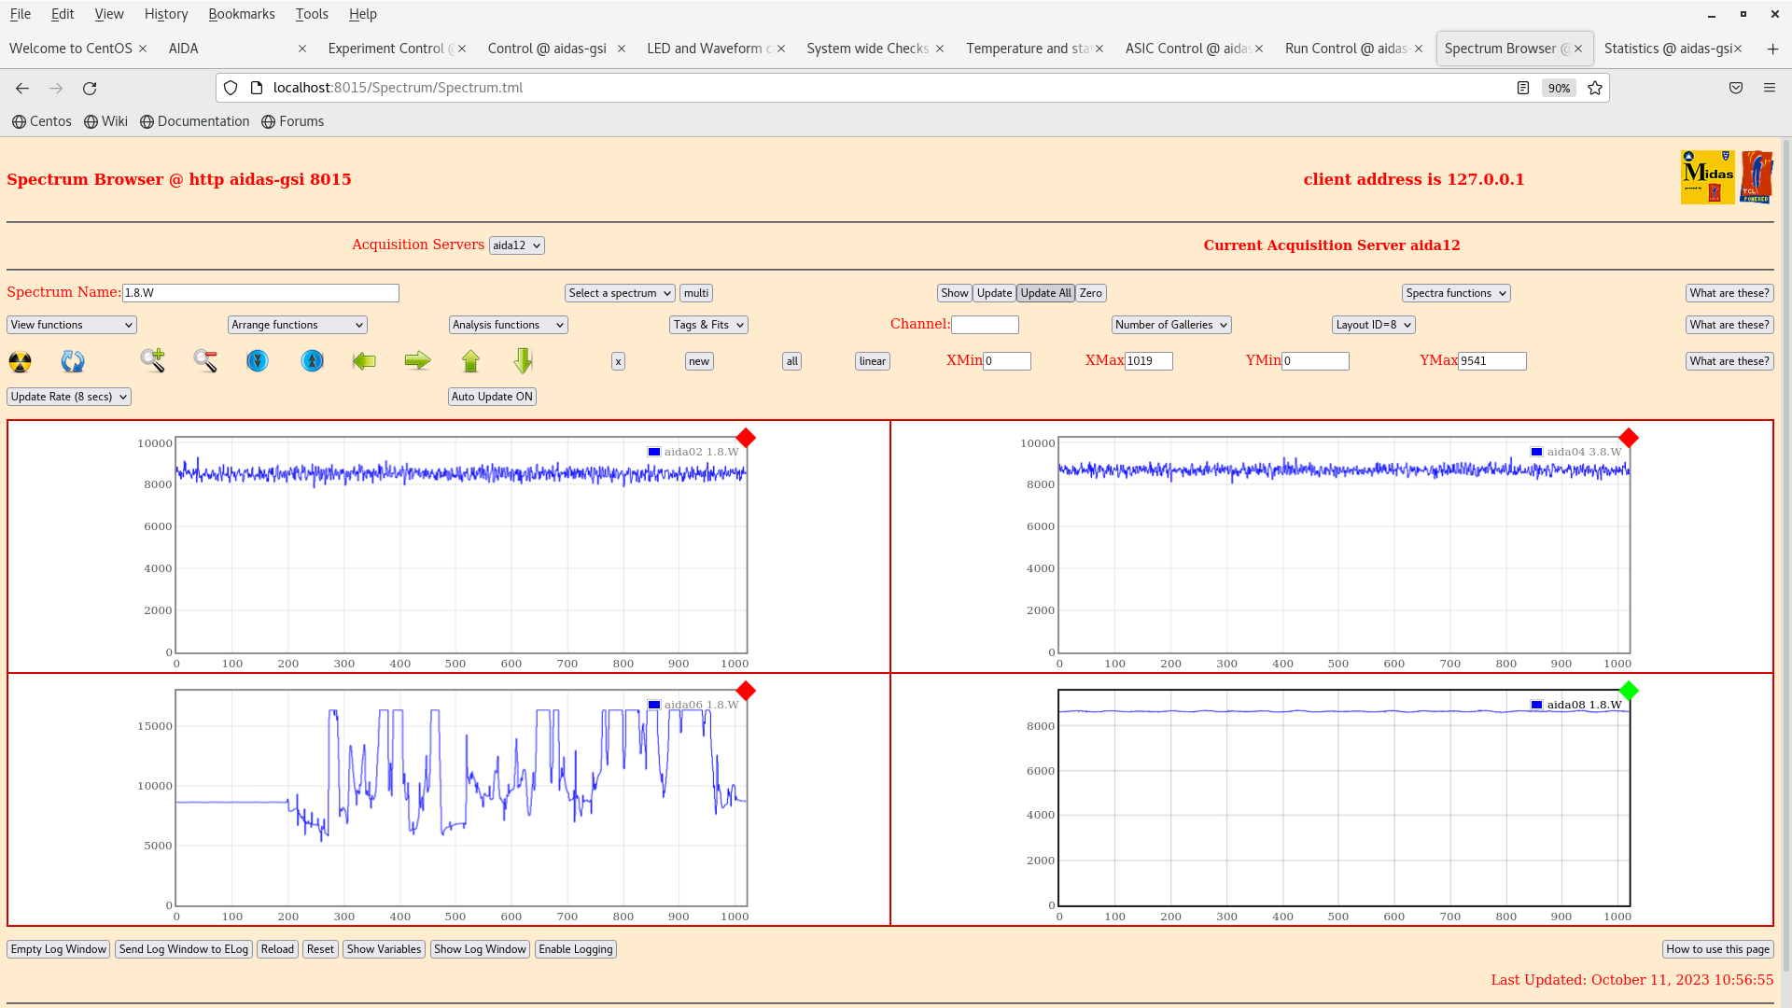Open the Acquisition Servers aida12 dropdown

coord(516,245)
